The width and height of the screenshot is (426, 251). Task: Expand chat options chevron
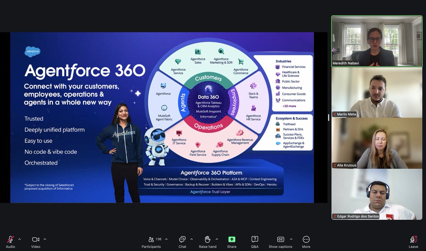point(192,239)
